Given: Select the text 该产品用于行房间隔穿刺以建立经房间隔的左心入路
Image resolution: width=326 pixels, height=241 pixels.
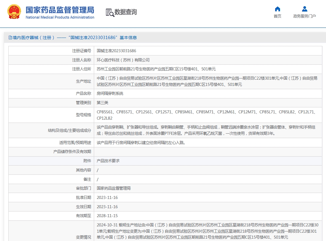Looking at the screenshot, I should click(x=141, y=143).
